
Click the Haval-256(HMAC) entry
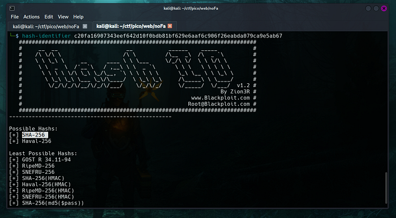pos(46,185)
